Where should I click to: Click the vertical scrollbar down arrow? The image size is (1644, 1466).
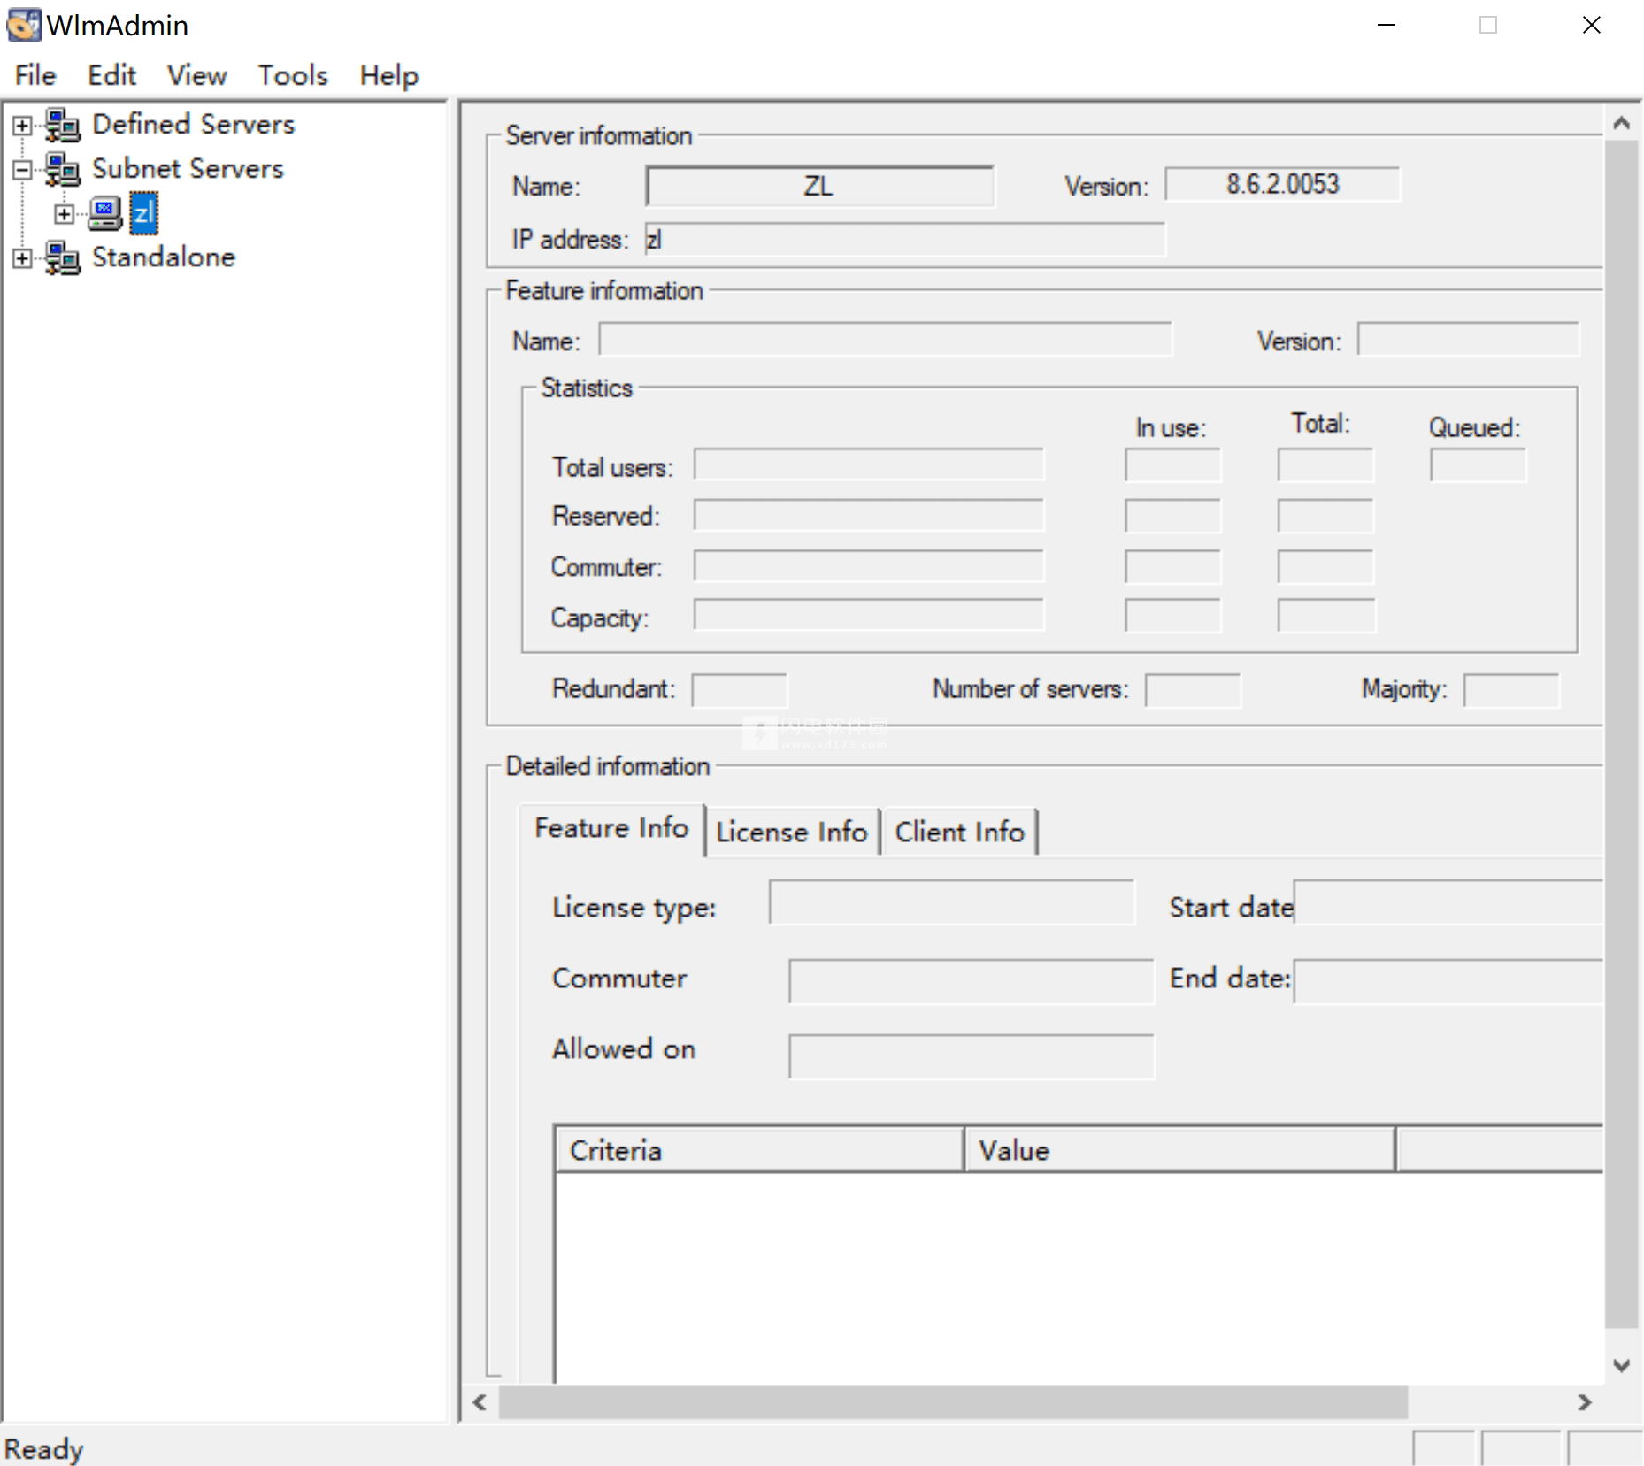click(1621, 1365)
